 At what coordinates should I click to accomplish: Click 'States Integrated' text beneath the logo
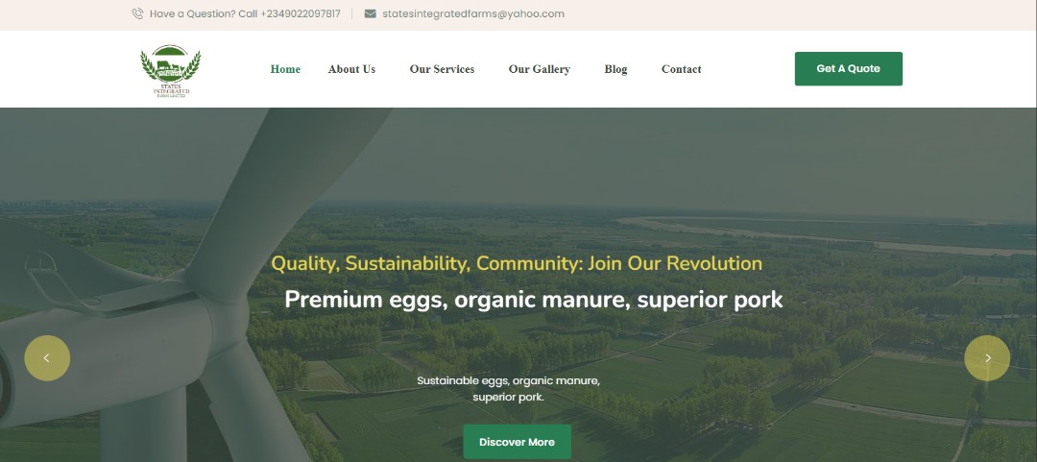171,88
